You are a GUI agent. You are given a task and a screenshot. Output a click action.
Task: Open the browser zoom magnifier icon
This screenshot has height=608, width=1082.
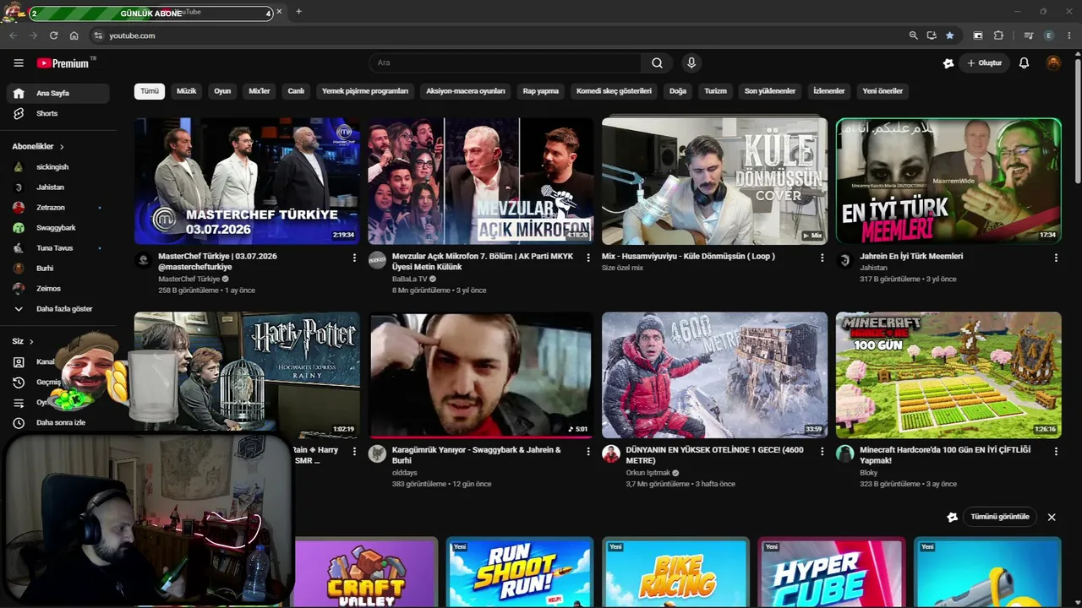913,35
